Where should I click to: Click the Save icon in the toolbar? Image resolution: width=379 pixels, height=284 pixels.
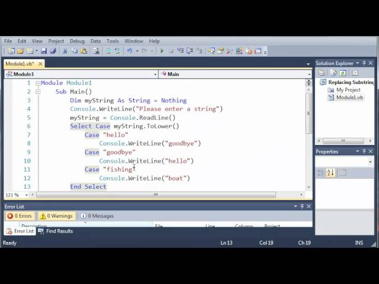tap(44, 51)
